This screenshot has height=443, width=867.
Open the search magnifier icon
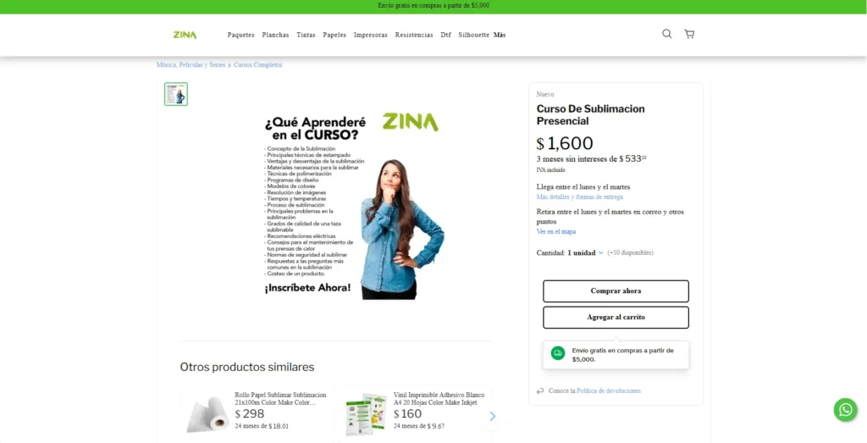click(x=667, y=34)
